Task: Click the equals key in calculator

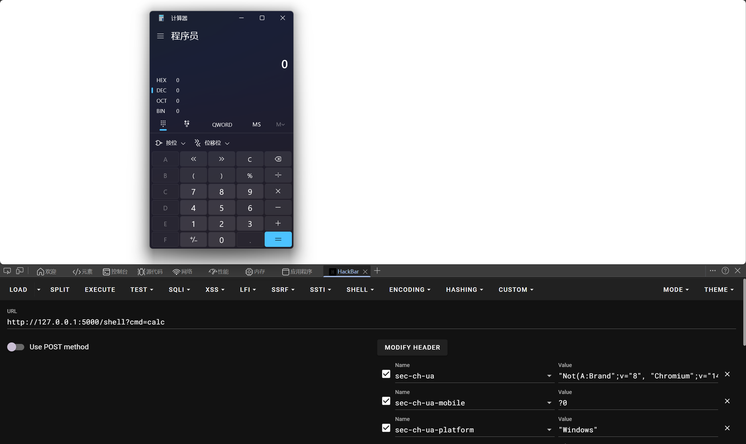Action: [278, 239]
